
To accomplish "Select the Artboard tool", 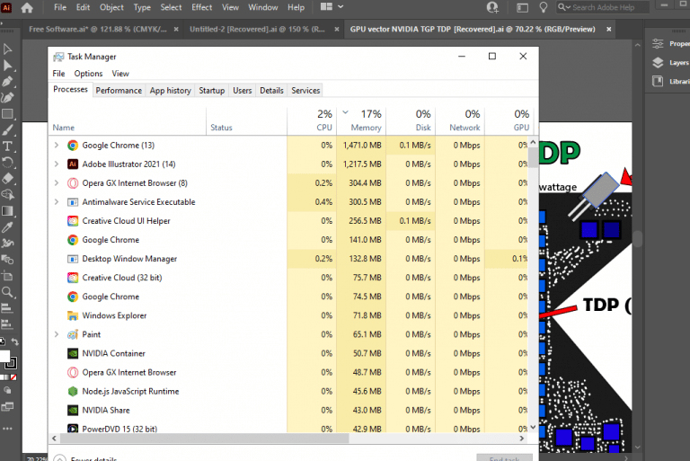I will coord(7,276).
